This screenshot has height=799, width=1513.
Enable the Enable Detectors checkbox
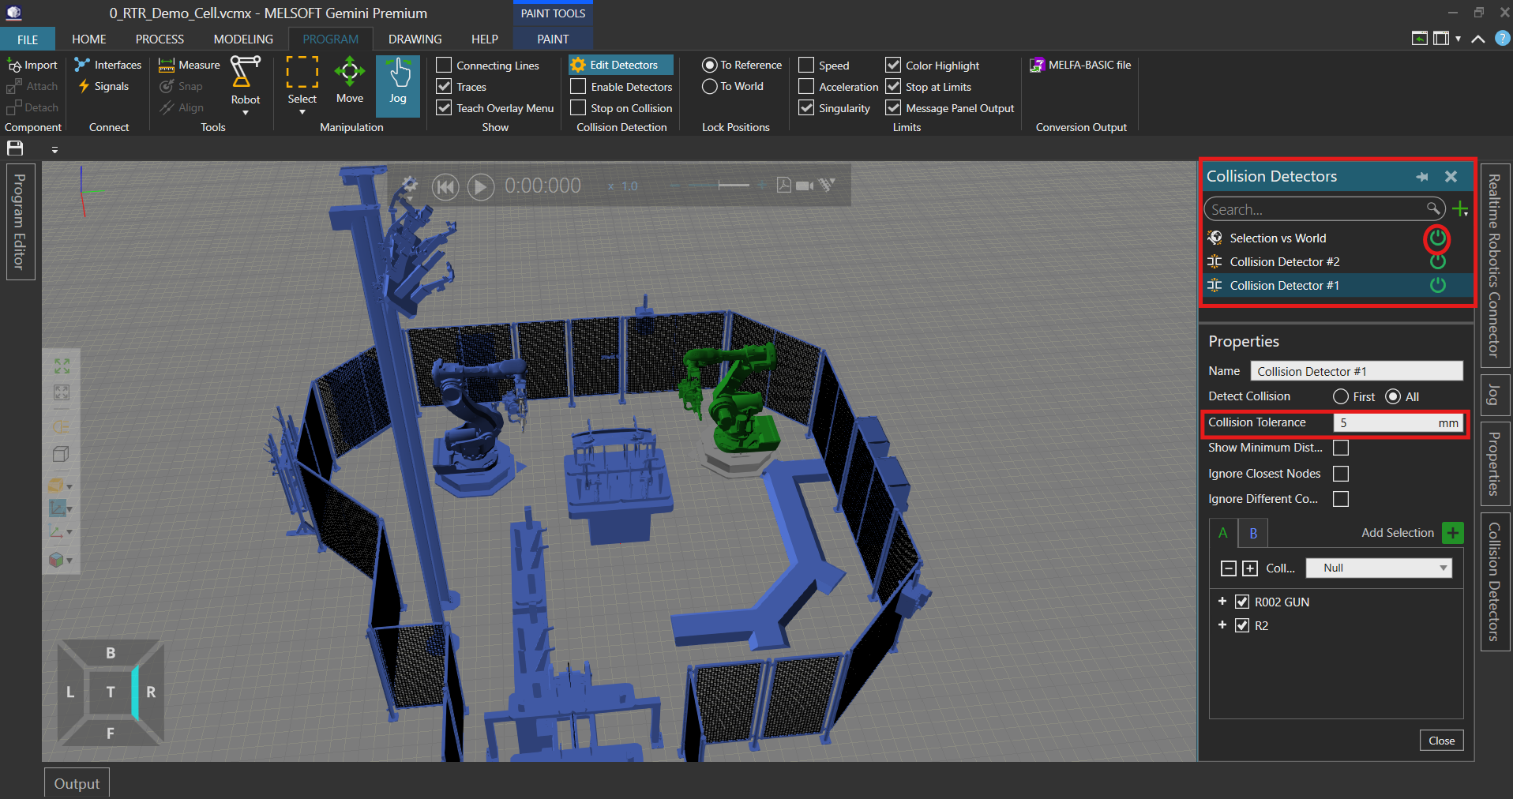(578, 86)
